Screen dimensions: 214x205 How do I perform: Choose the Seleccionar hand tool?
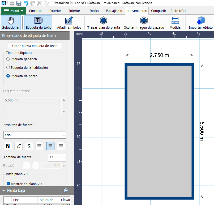(x=11, y=23)
